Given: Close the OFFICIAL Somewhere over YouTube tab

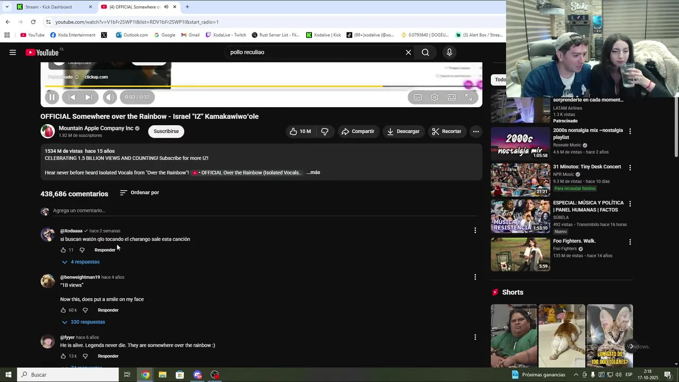Looking at the screenshot, I should (175, 7).
